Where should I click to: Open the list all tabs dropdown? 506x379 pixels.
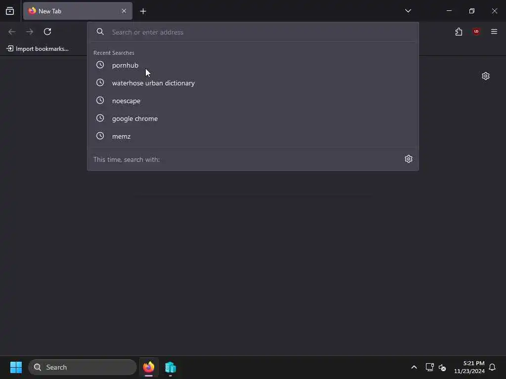point(408,11)
